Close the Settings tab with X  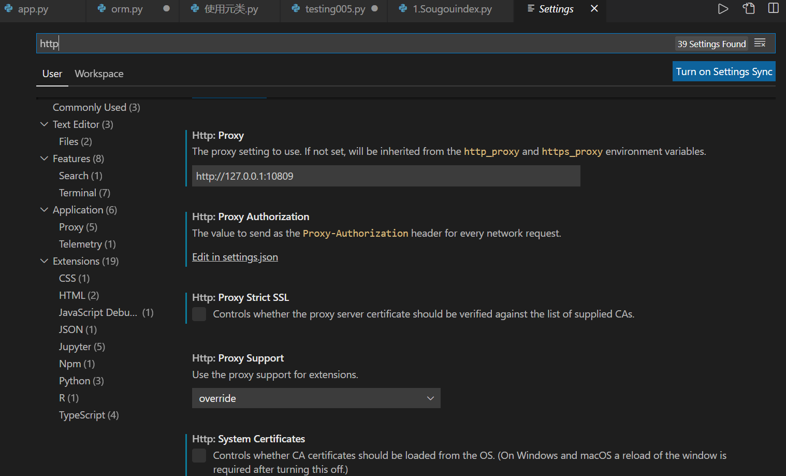click(x=594, y=9)
